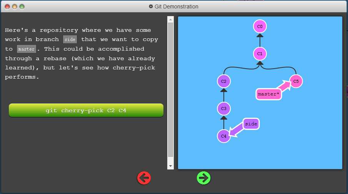Viewport: 348px width, 194px height.
Task: Click the gear icon beside Git Demonstration
Action: click(x=151, y=7)
